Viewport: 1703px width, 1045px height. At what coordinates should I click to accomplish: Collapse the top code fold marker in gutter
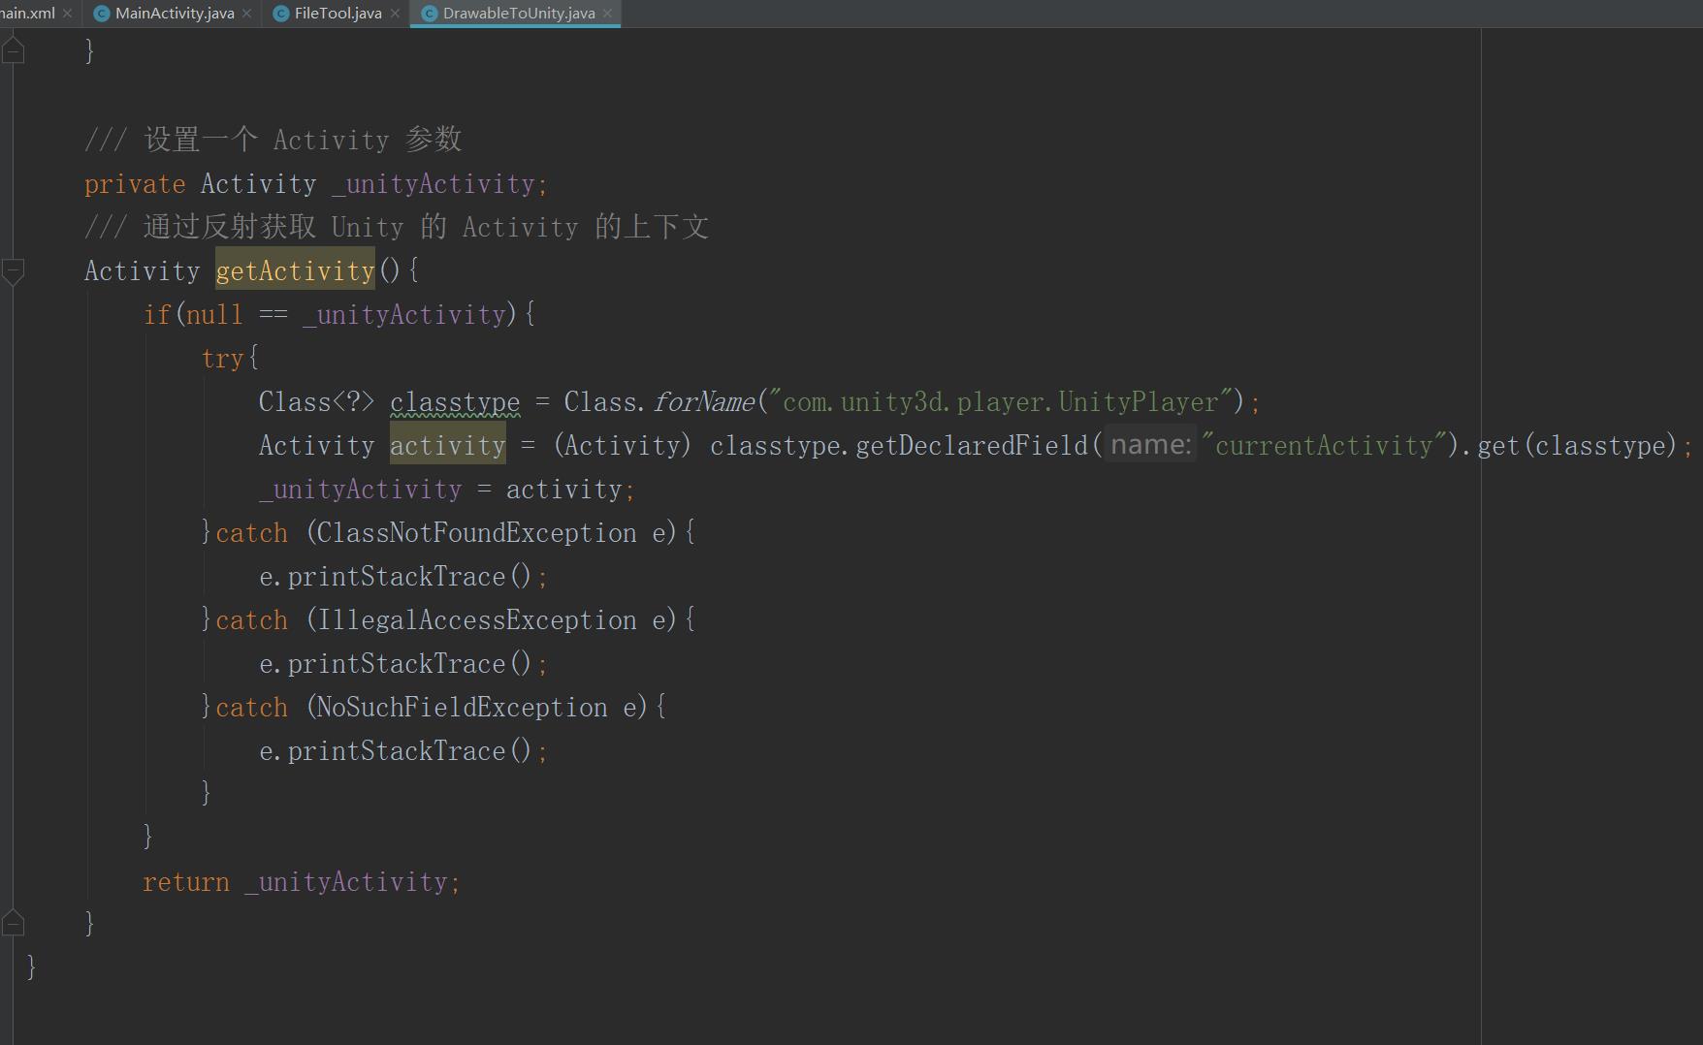click(x=14, y=48)
